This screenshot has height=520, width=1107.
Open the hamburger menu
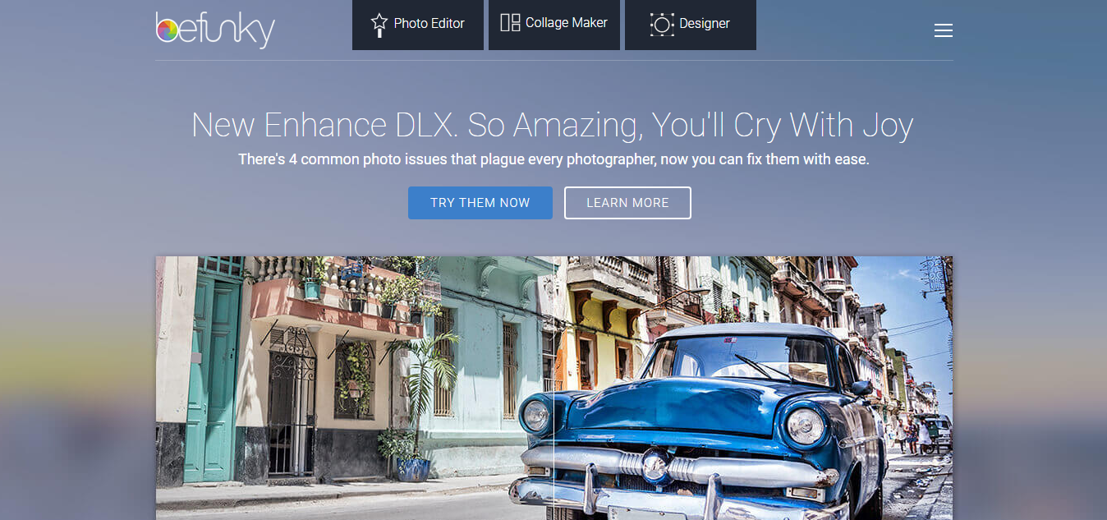pyautogui.click(x=944, y=30)
